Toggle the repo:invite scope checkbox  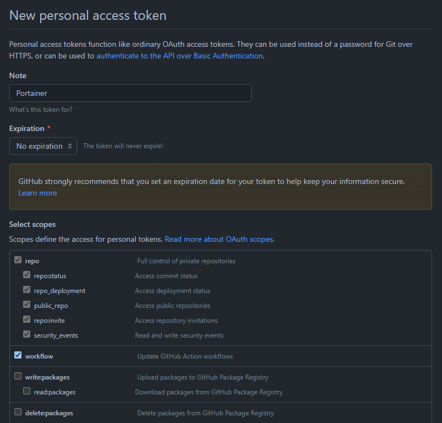click(x=27, y=319)
